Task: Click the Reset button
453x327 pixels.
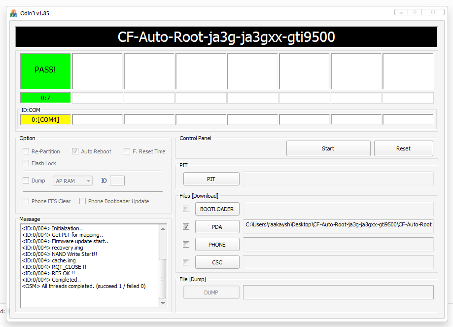Action: 404,148
